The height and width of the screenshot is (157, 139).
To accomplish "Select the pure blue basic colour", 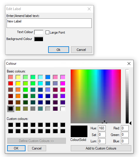I will click(x=40, y=96).
